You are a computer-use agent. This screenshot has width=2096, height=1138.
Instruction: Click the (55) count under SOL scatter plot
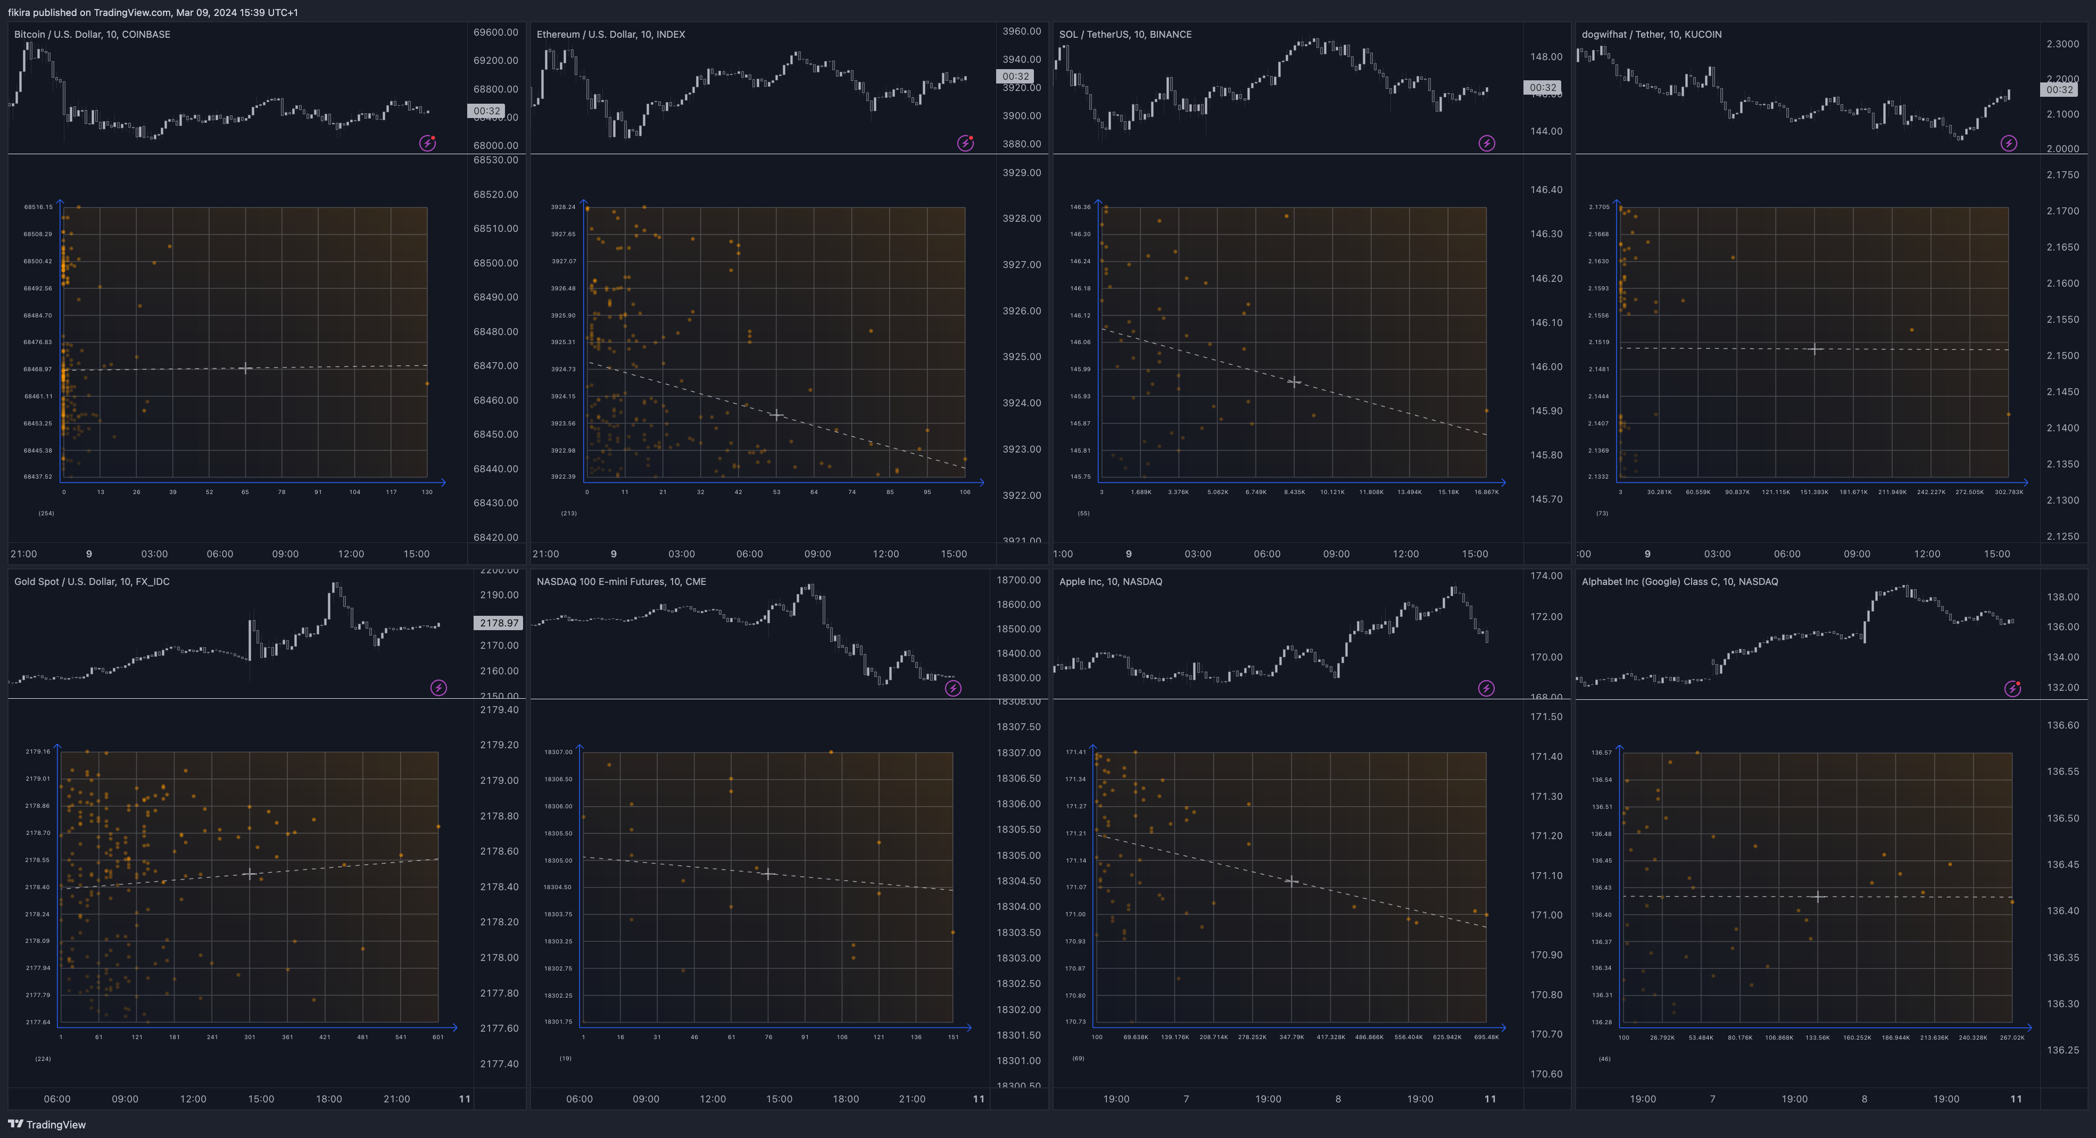click(x=1084, y=513)
